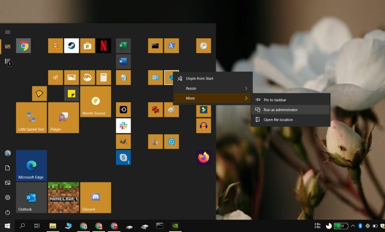Start the Skype tile
The height and width of the screenshot is (232, 385).
click(x=123, y=158)
